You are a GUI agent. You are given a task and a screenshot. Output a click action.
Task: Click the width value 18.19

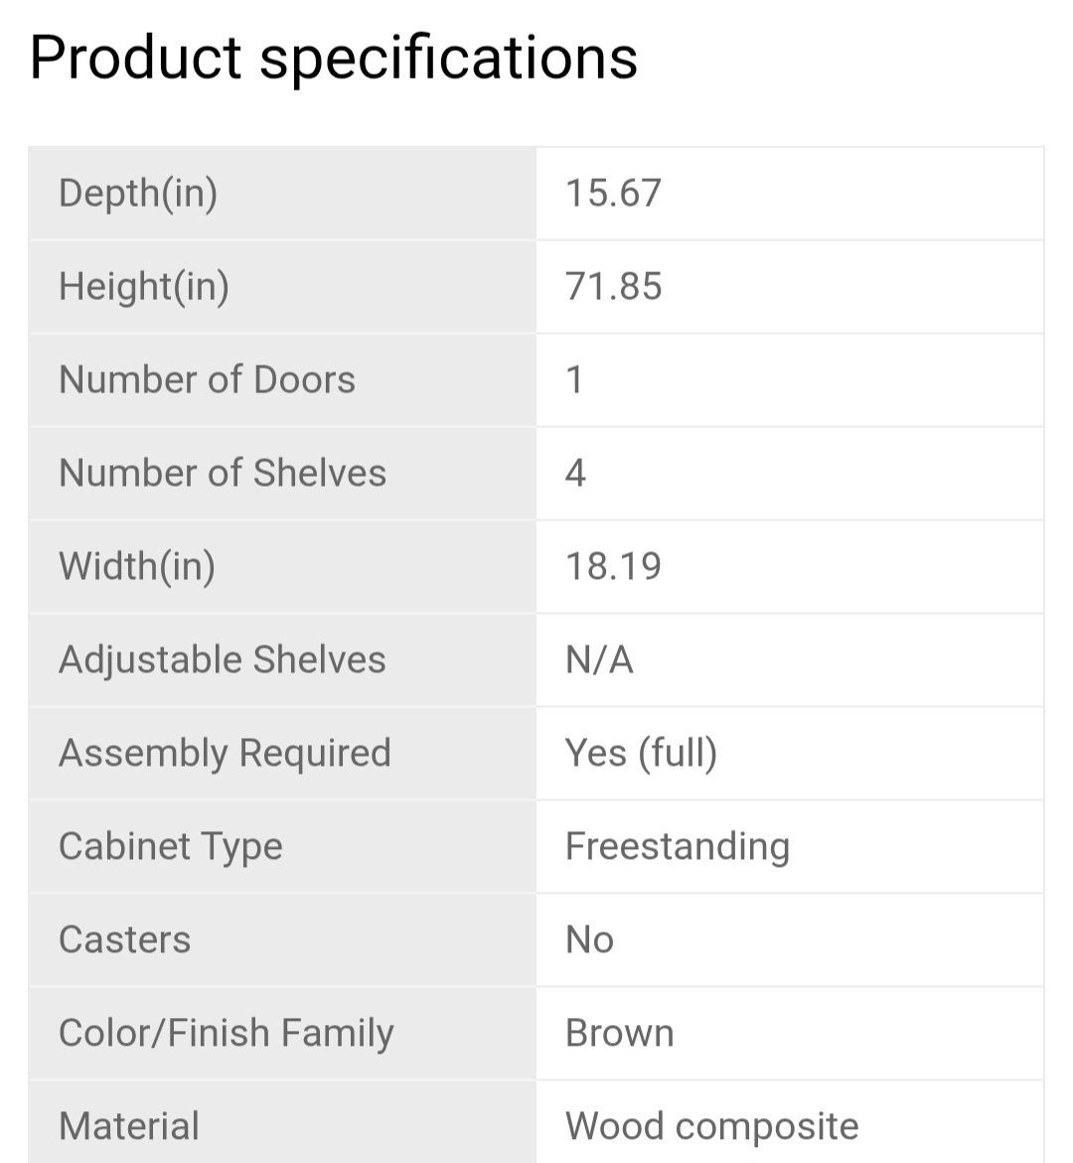[x=613, y=566]
